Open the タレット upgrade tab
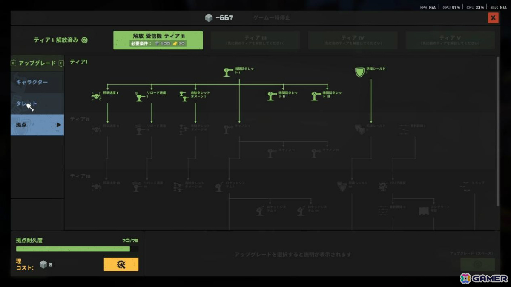 [x=37, y=103]
